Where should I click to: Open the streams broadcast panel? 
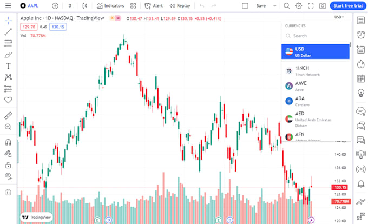[361, 169]
